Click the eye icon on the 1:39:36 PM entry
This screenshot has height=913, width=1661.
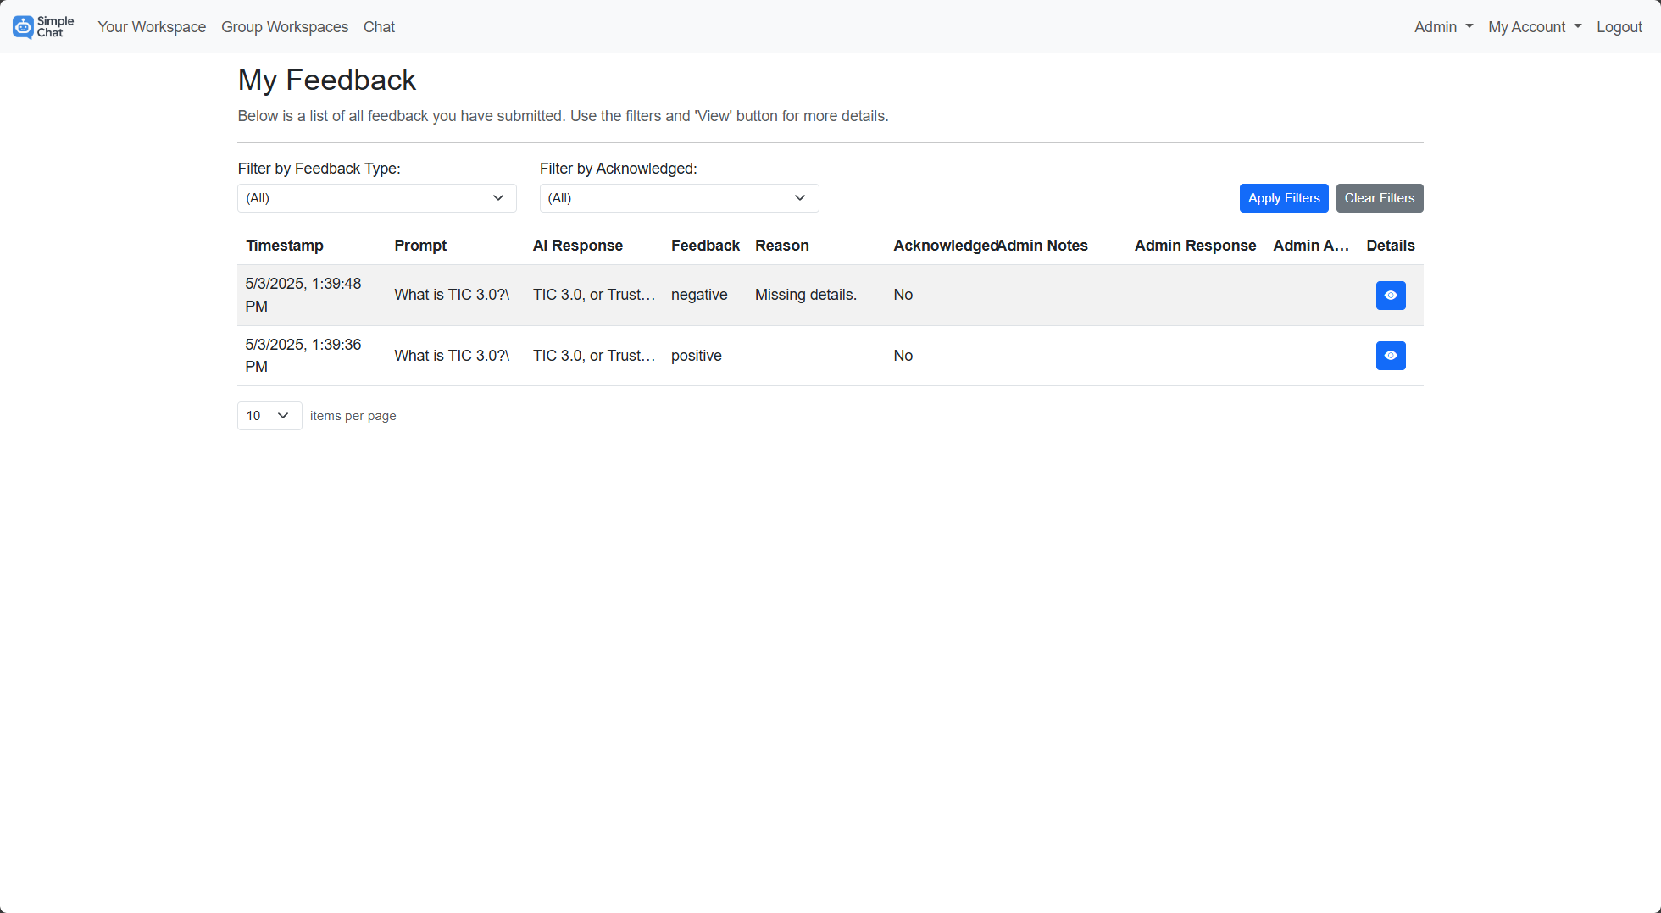(1390, 356)
